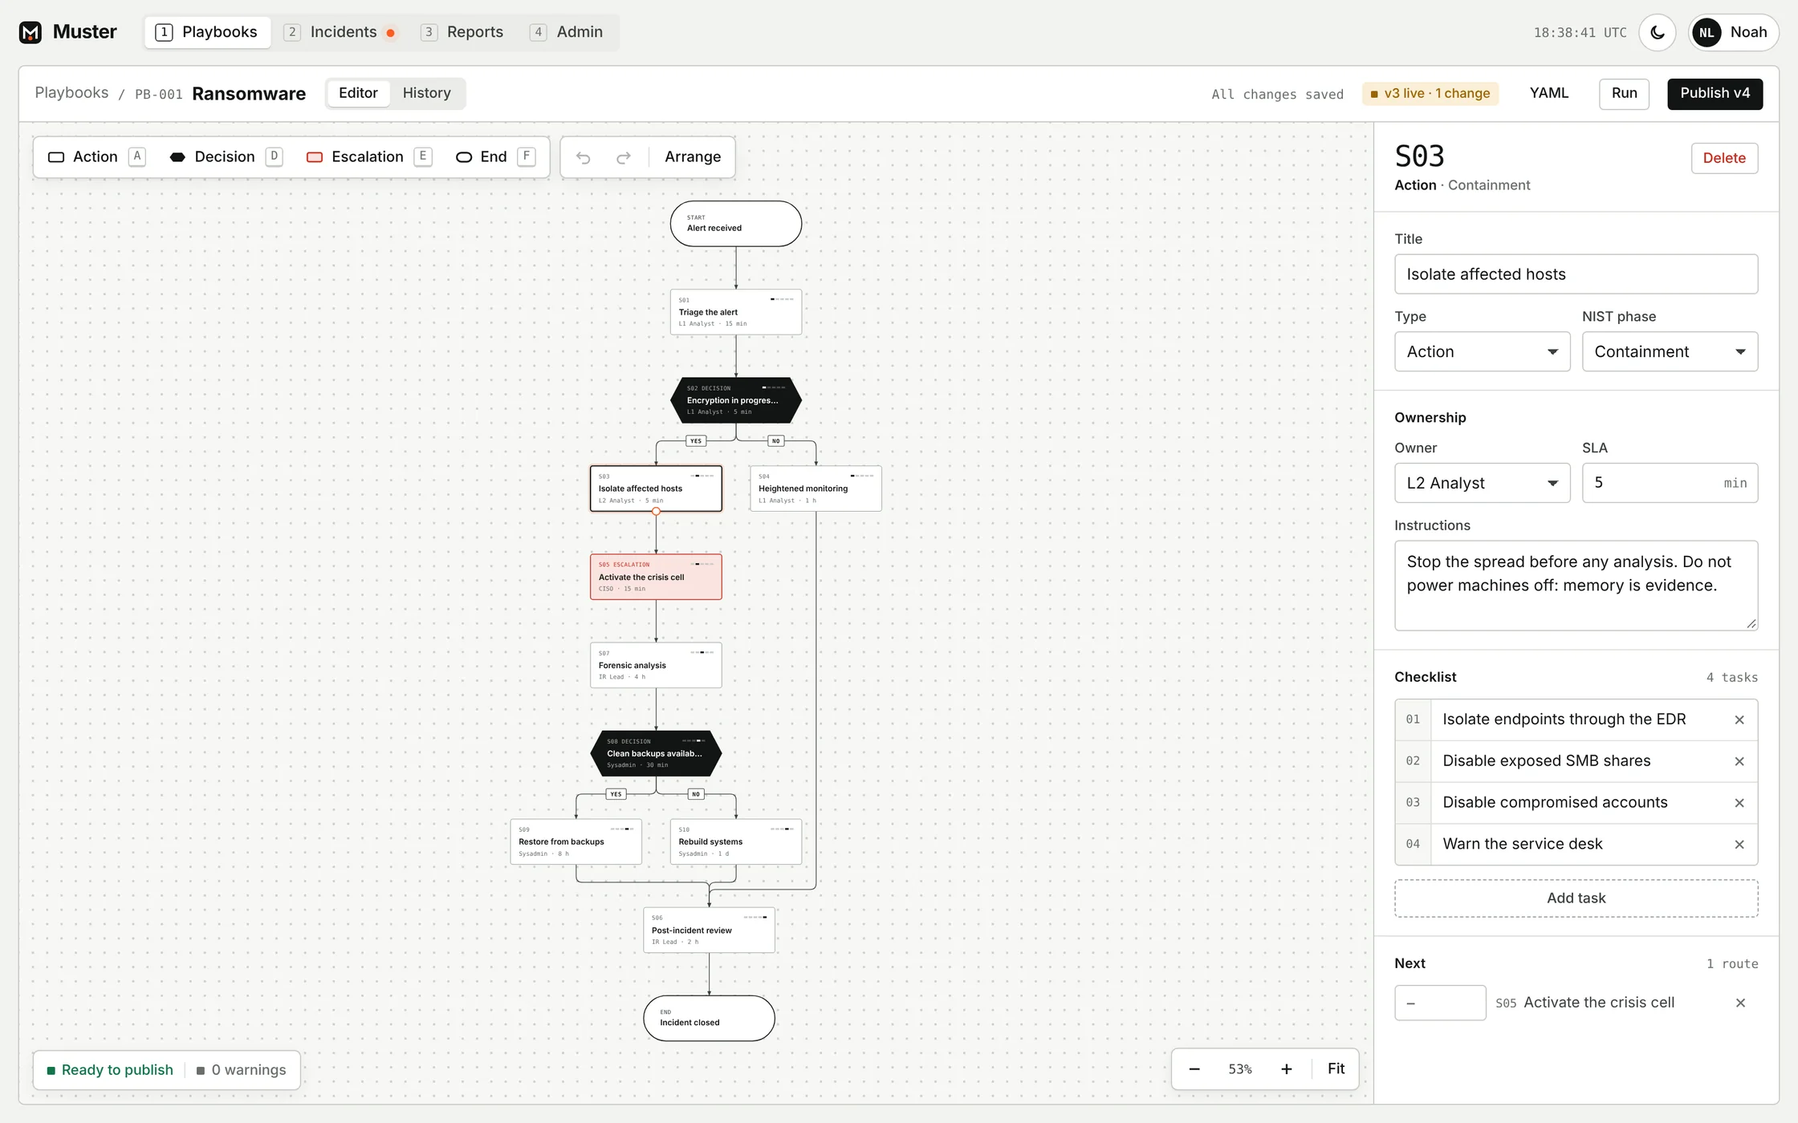The height and width of the screenshot is (1123, 1798).
Task: Click Fit to fit canvas view
Action: coord(1336,1069)
